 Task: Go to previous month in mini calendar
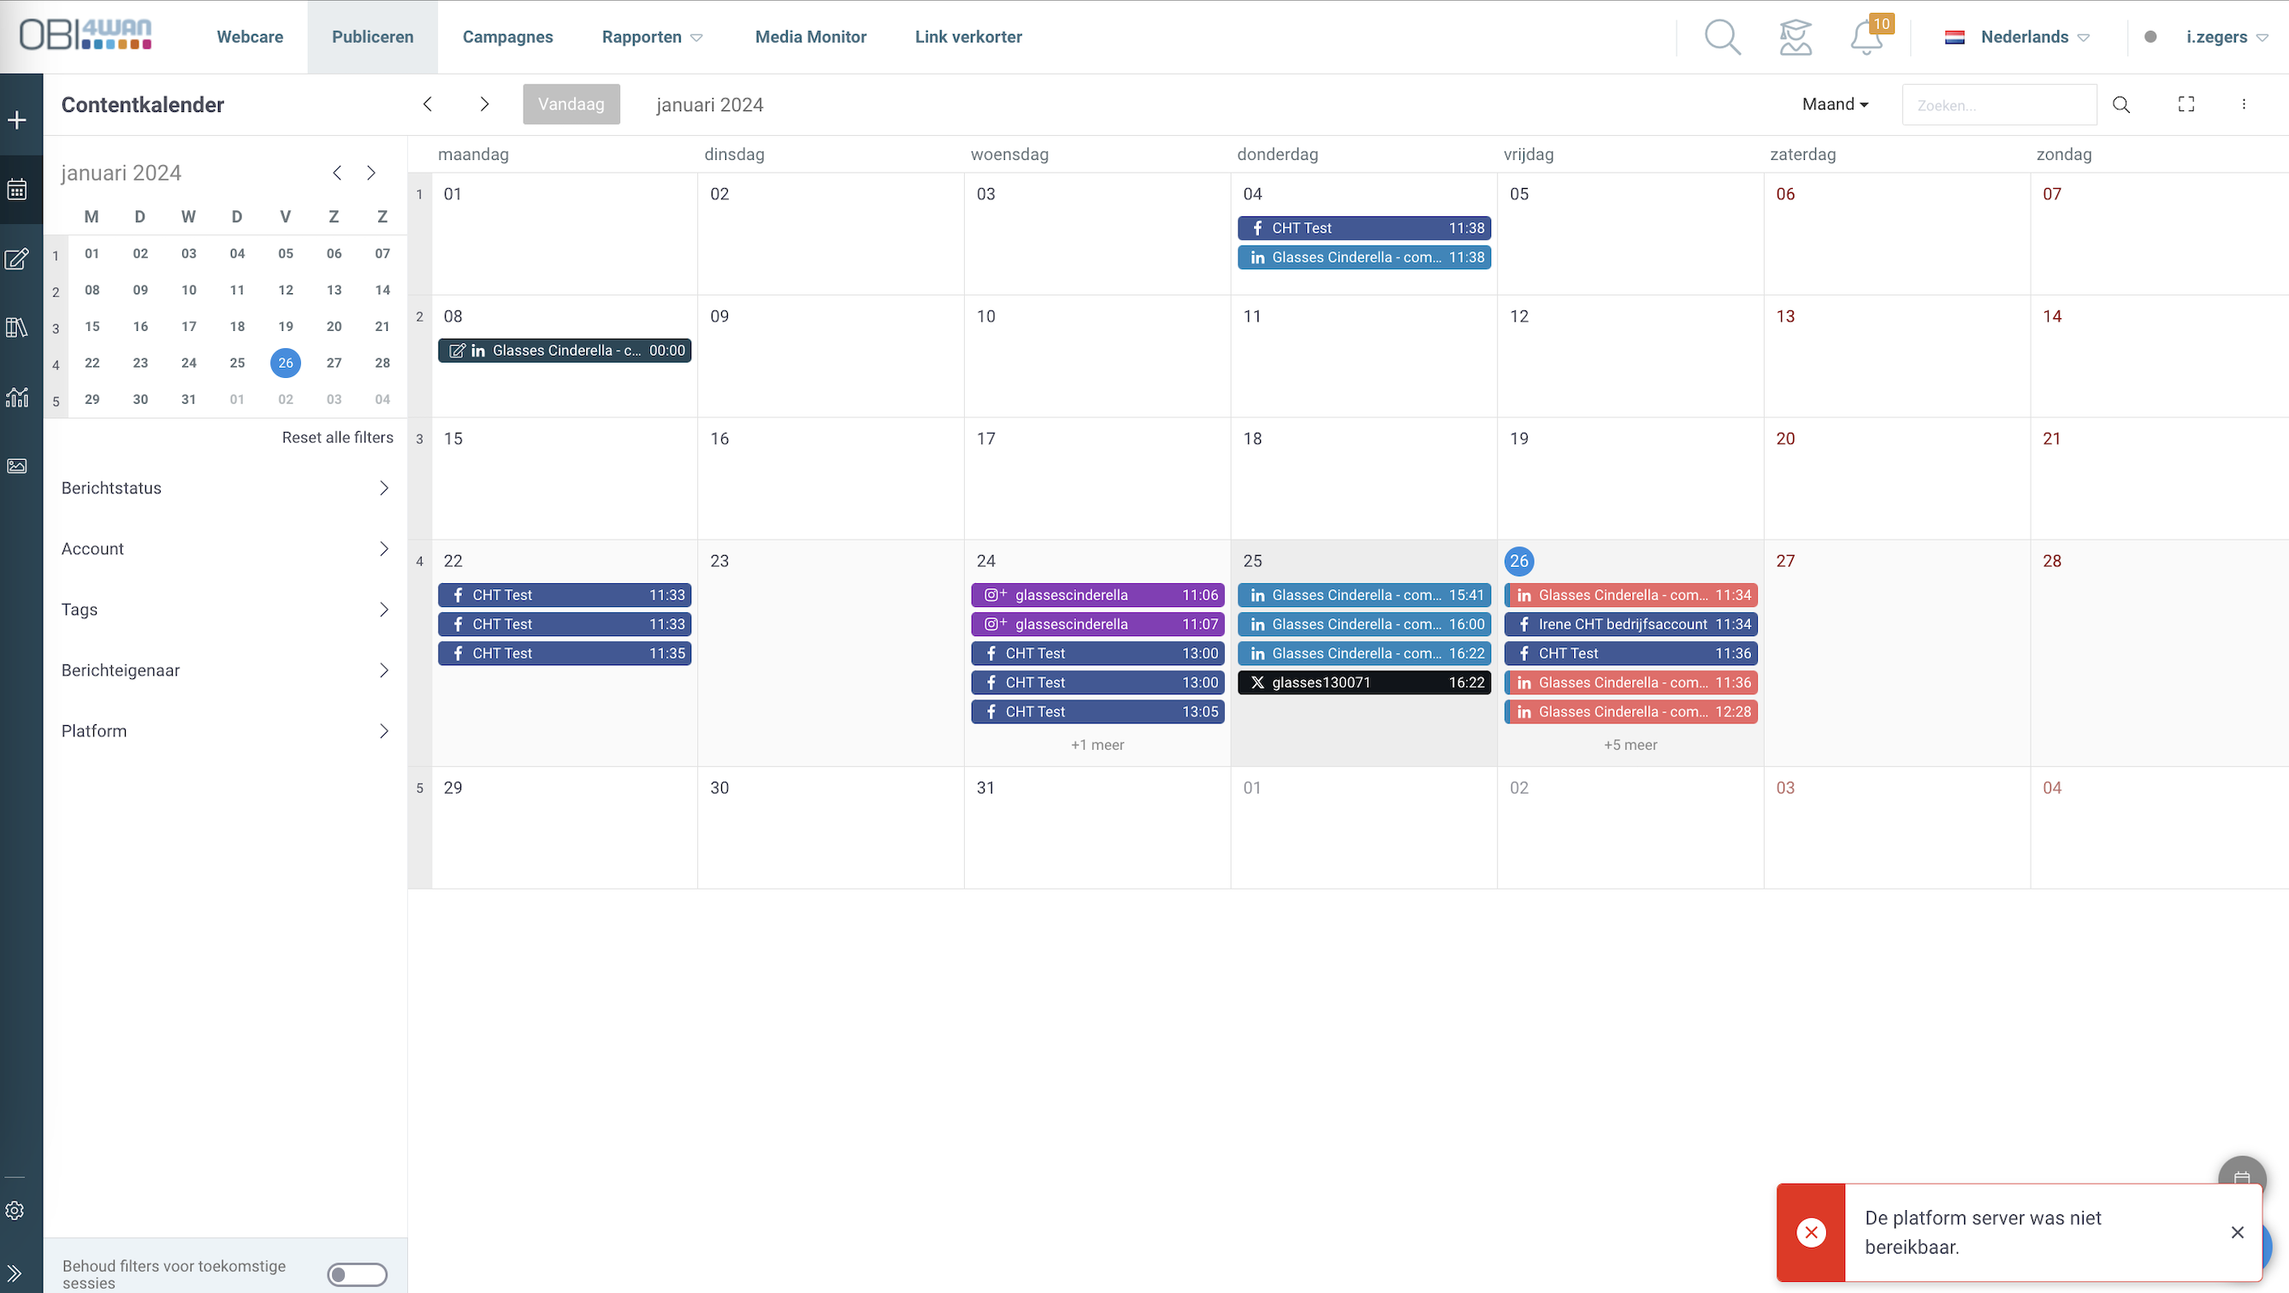coord(338,173)
